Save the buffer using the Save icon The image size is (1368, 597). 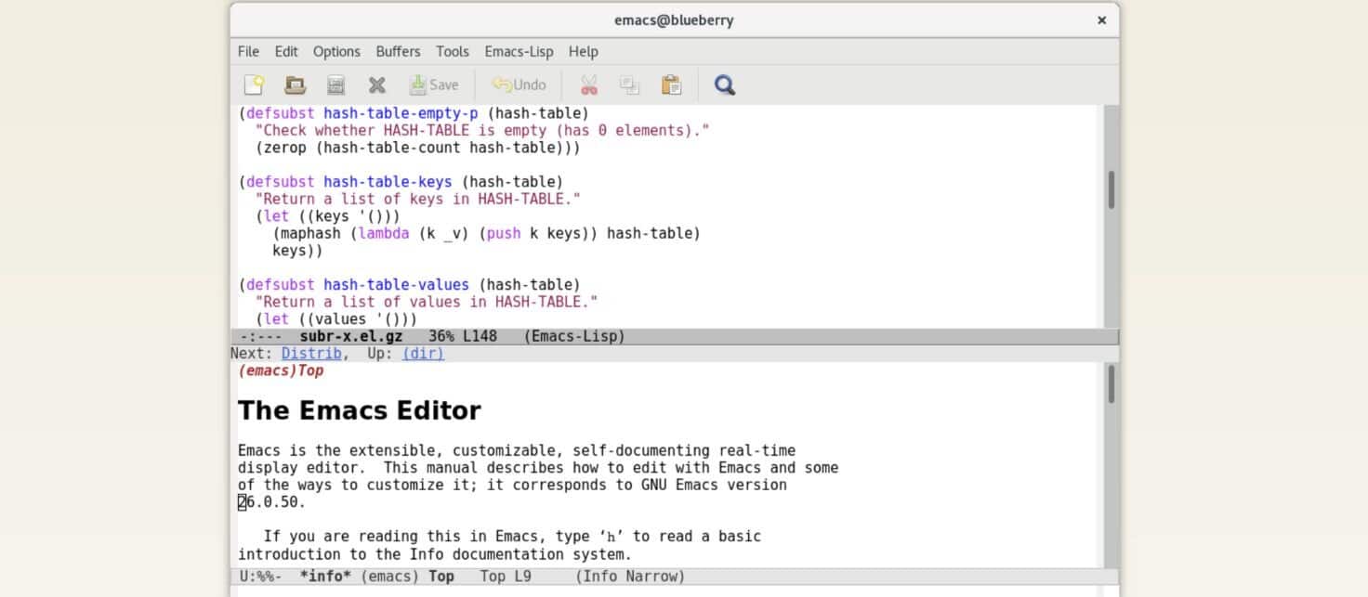point(434,84)
